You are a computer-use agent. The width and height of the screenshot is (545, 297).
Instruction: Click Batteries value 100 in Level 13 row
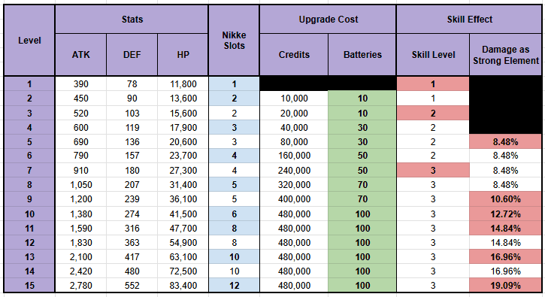362,256
